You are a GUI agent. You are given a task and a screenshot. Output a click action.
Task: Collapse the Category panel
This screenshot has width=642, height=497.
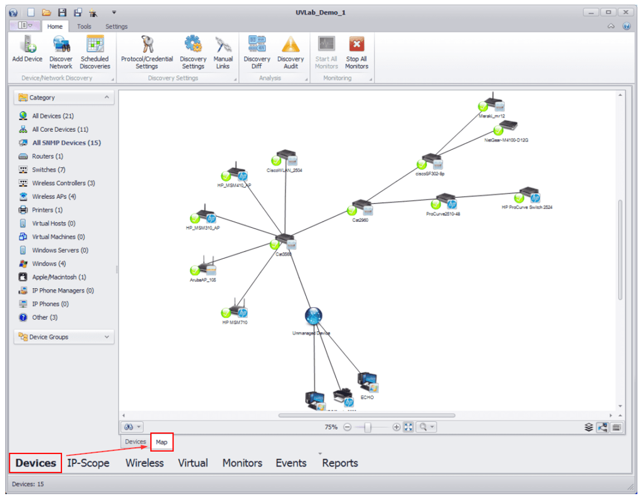[106, 97]
